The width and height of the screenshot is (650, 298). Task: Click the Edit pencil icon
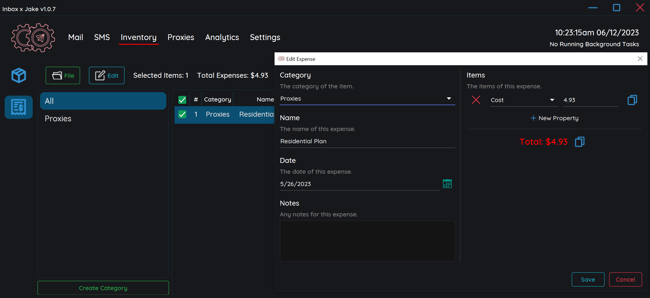click(x=101, y=75)
